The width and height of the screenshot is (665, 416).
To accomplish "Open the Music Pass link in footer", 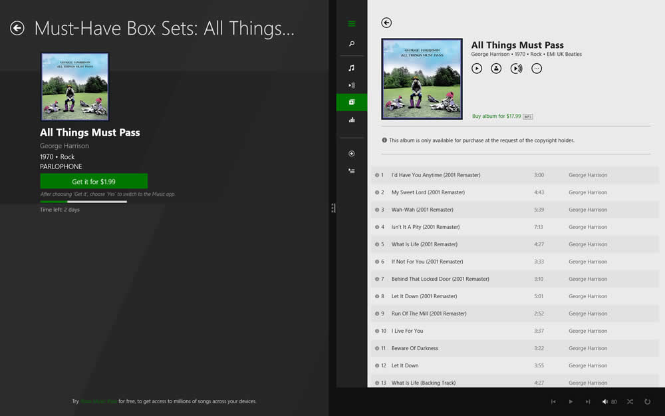I will [99, 401].
